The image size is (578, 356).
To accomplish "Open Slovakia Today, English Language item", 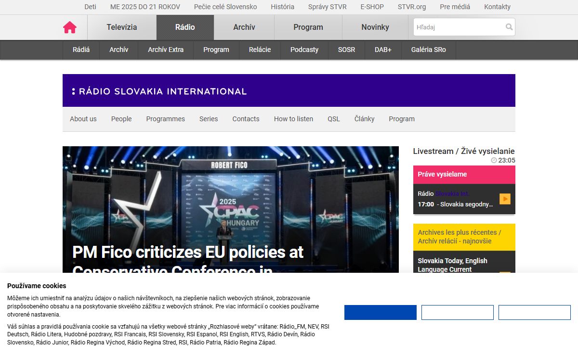I will (453, 265).
